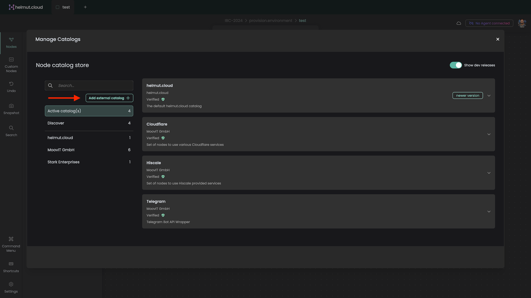Image resolution: width=531 pixels, height=298 pixels.
Task: Click Add external catalog button
Action: (109, 98)
